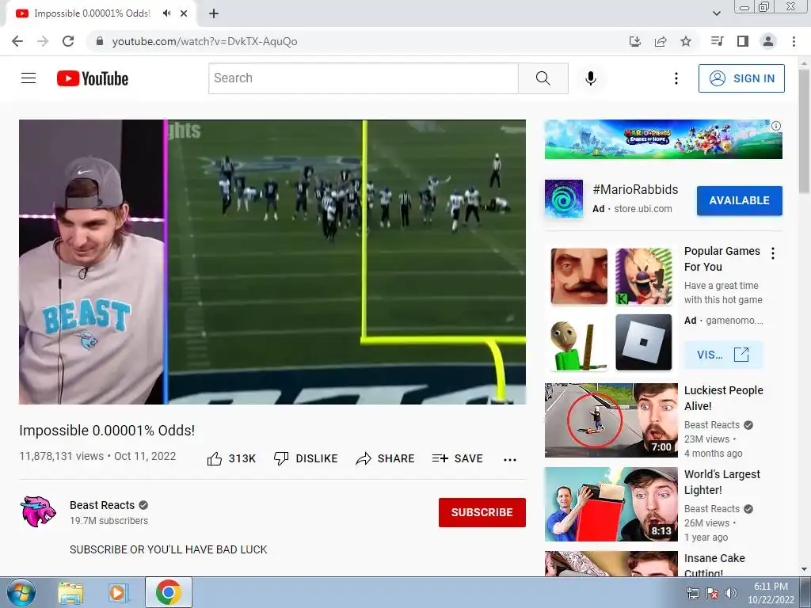Open the Chrome profile avatar icon
The width and height of the screenshot is (811, 608).
point(768,41)
